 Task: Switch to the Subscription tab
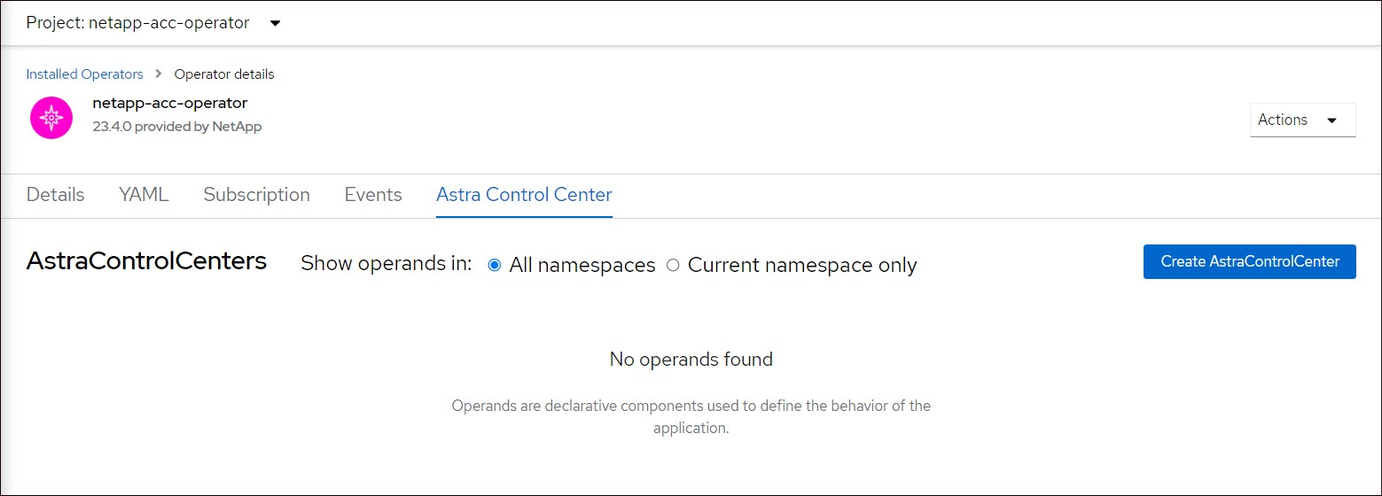256,195
